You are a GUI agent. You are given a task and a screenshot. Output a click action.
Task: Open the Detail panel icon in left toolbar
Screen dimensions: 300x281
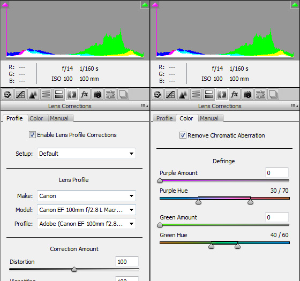(33, 94)
